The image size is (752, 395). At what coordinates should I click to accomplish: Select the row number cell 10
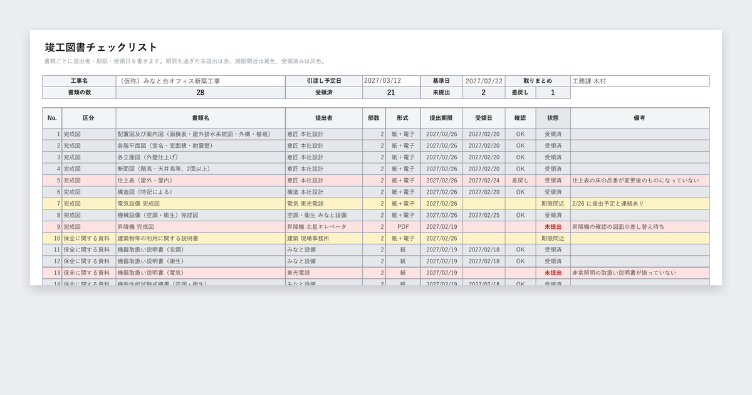pyautogui.click(x=52, y=238)
